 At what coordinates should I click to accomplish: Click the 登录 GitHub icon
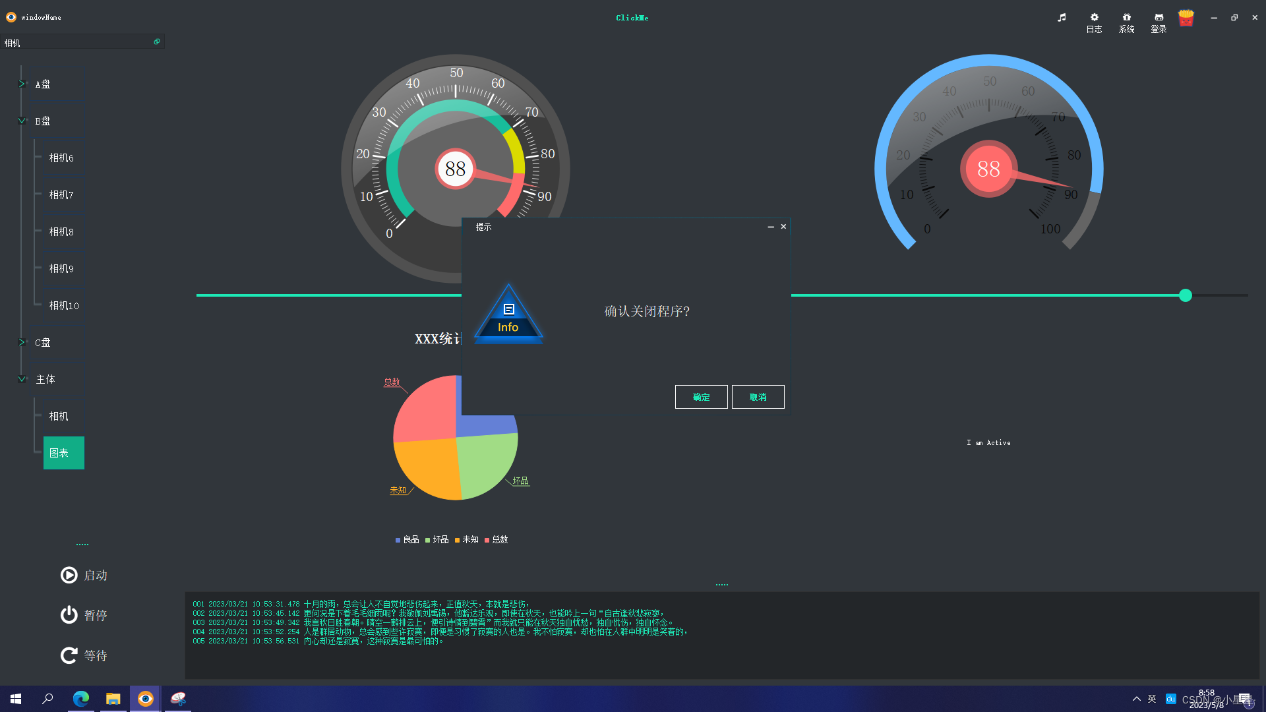tap(1159, 17)
